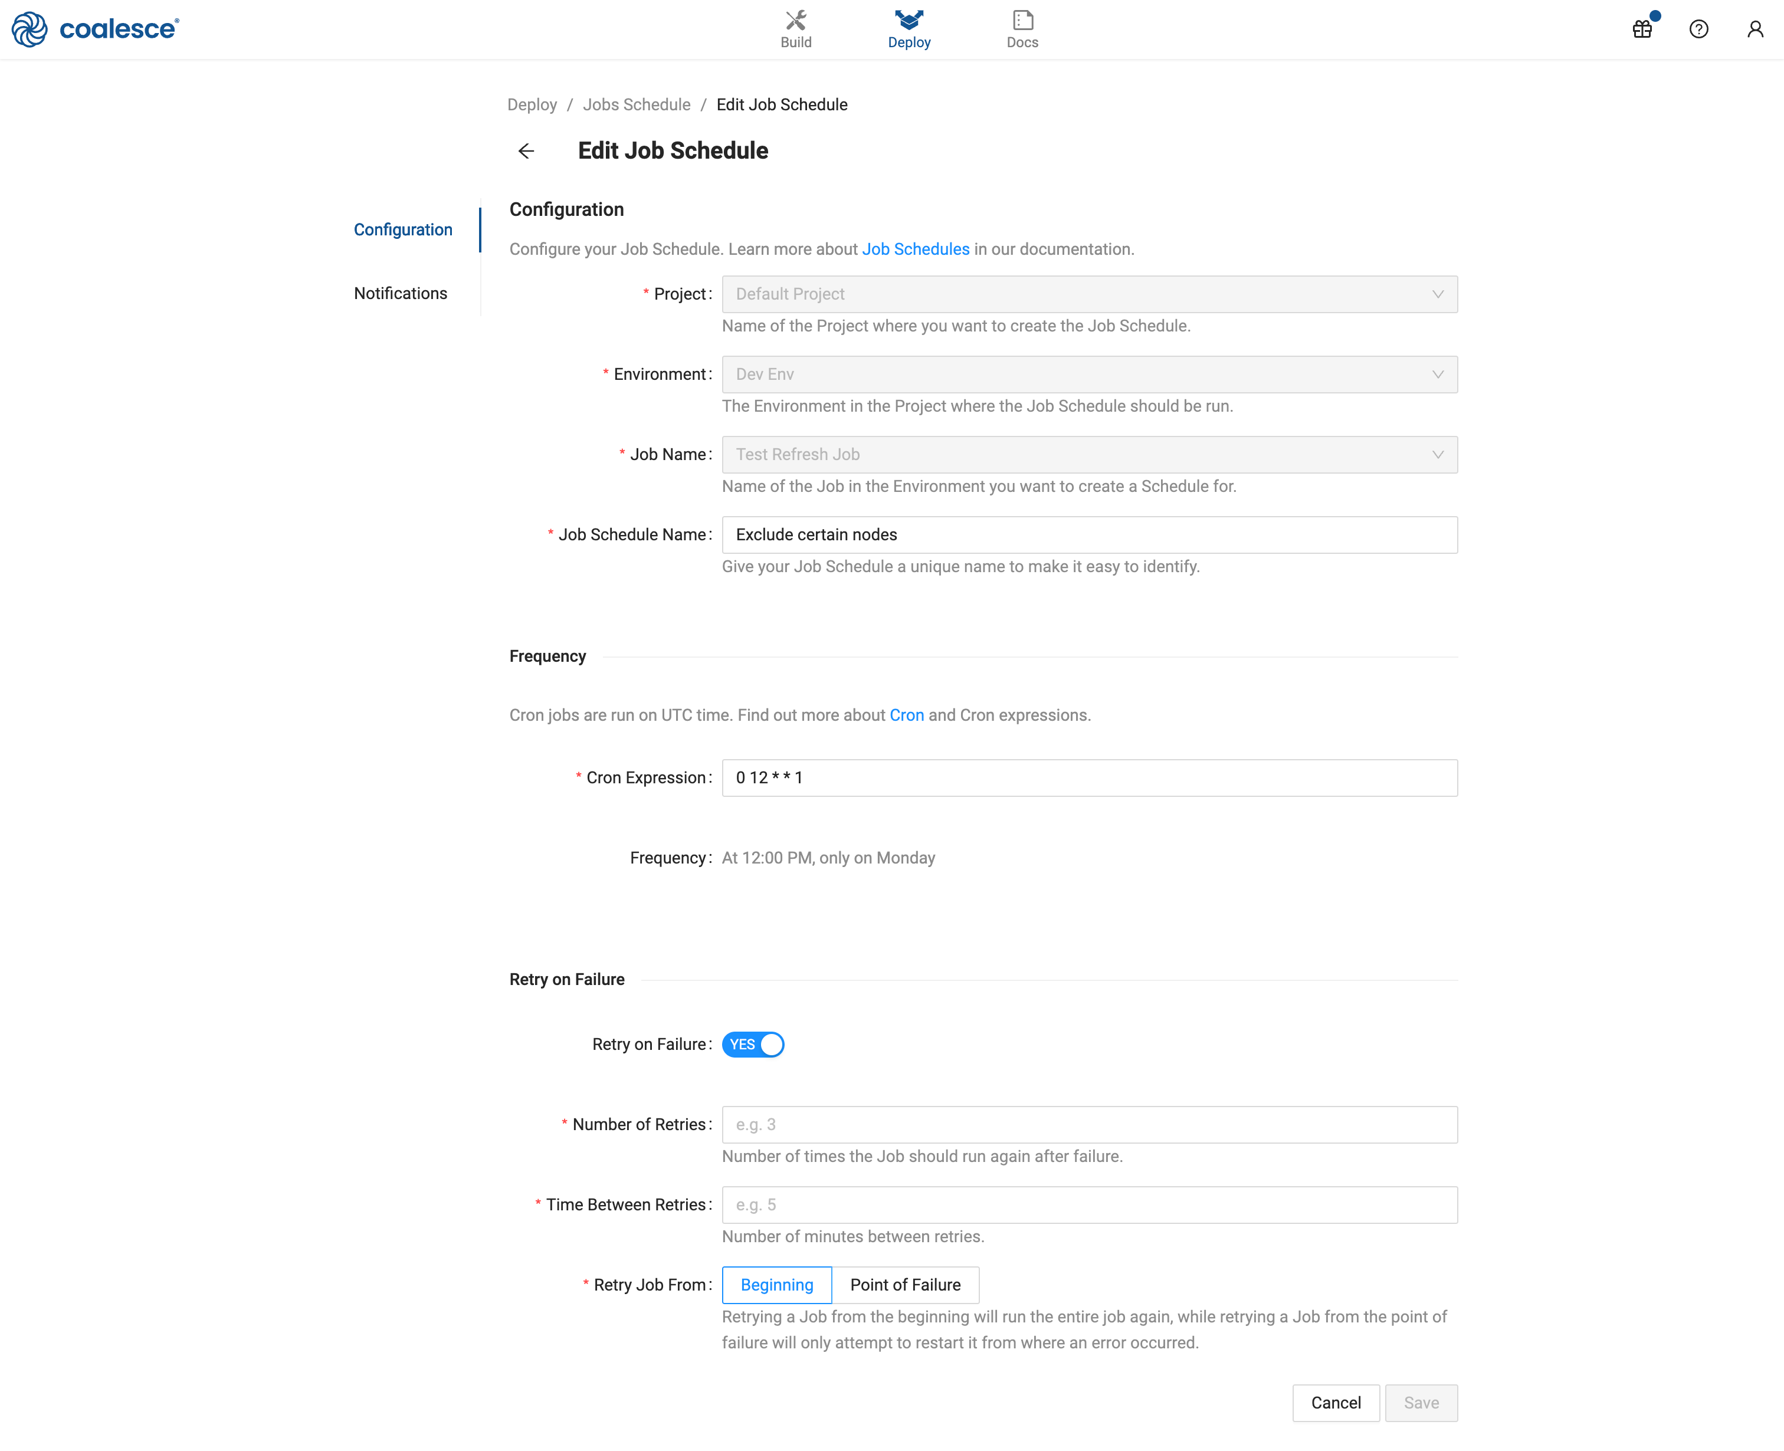Viewport: 1784px width, 1451px height.
Task: Open the Deploy section
Action: [909, 29]
